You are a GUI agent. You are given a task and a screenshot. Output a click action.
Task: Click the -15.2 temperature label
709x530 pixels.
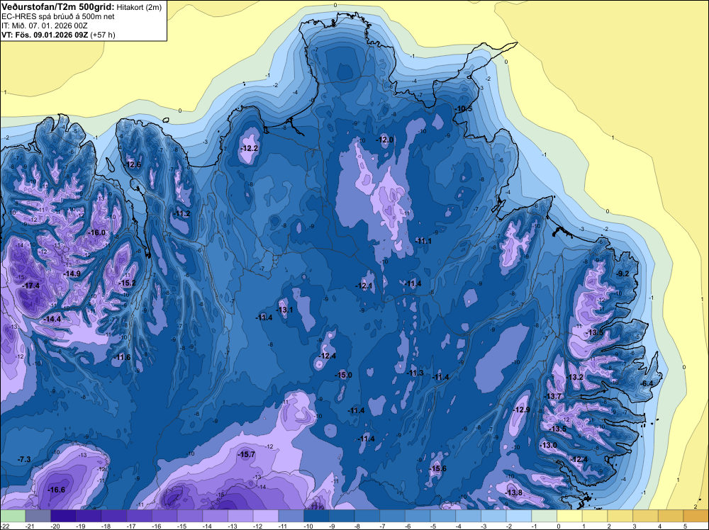point(127,283)
